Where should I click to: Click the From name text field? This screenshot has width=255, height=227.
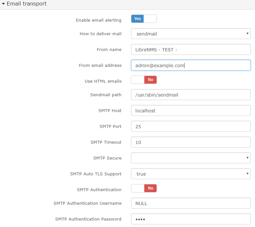click(191, 49)
